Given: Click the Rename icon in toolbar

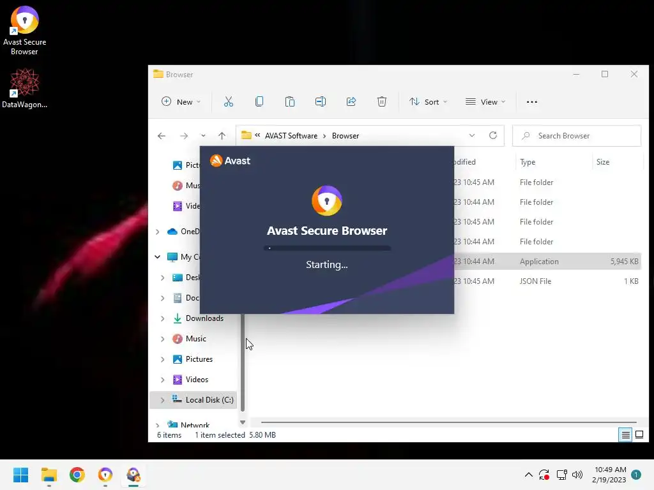Looking at the screenshot, I should [321, 101].
